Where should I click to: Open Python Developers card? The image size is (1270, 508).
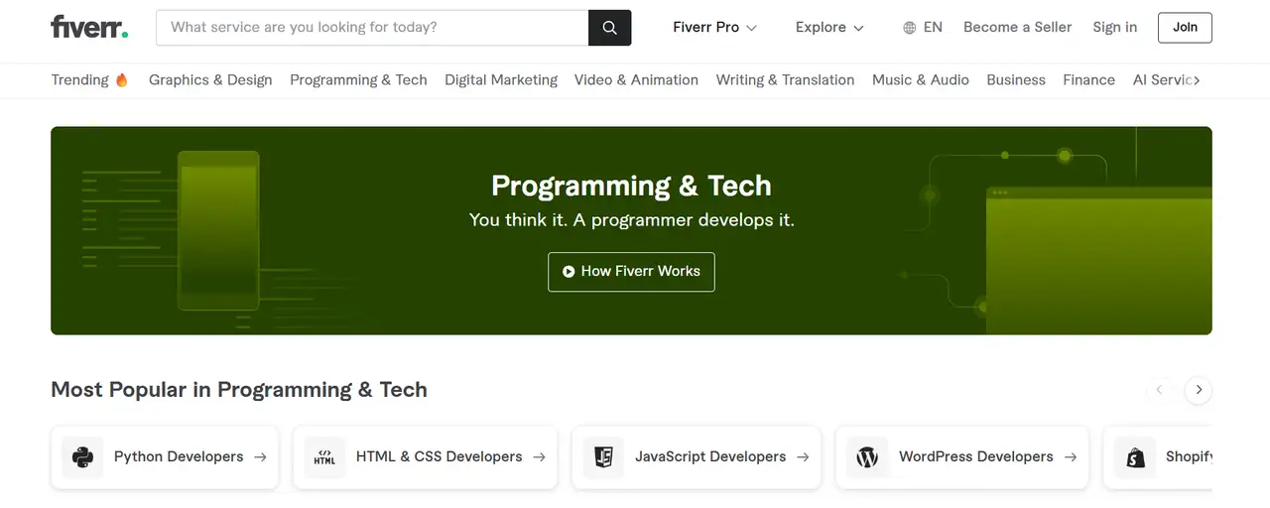(165, 457)
